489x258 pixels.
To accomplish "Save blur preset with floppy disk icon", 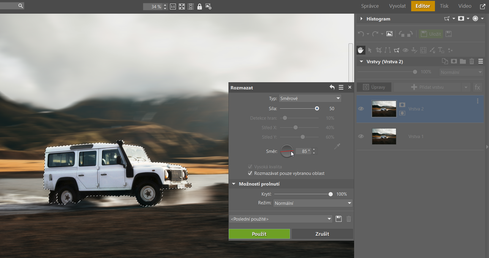I will [339, 219].
